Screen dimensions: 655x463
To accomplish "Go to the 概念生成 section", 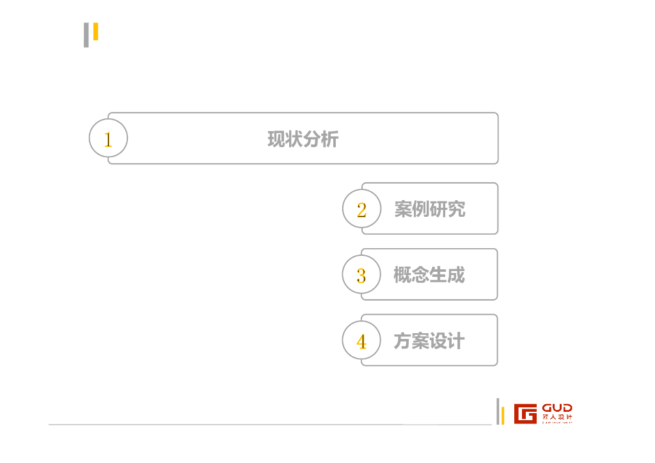I will [429, 275].
